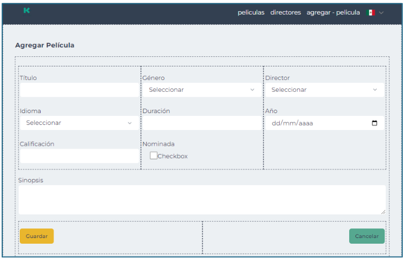Click inside the Sinopsis text area
The height and width of the screenshot is (260, 405).
pyautogui.click(x=201, y=199)
